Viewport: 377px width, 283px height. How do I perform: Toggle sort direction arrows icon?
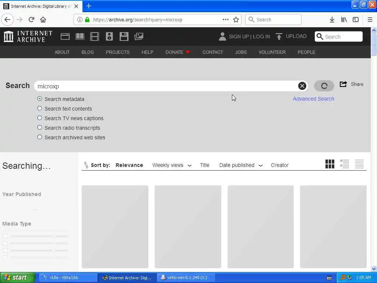86,165
